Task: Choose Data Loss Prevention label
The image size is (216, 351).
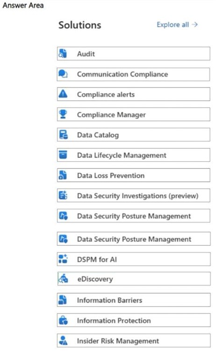Action: [x=111, y=175]
